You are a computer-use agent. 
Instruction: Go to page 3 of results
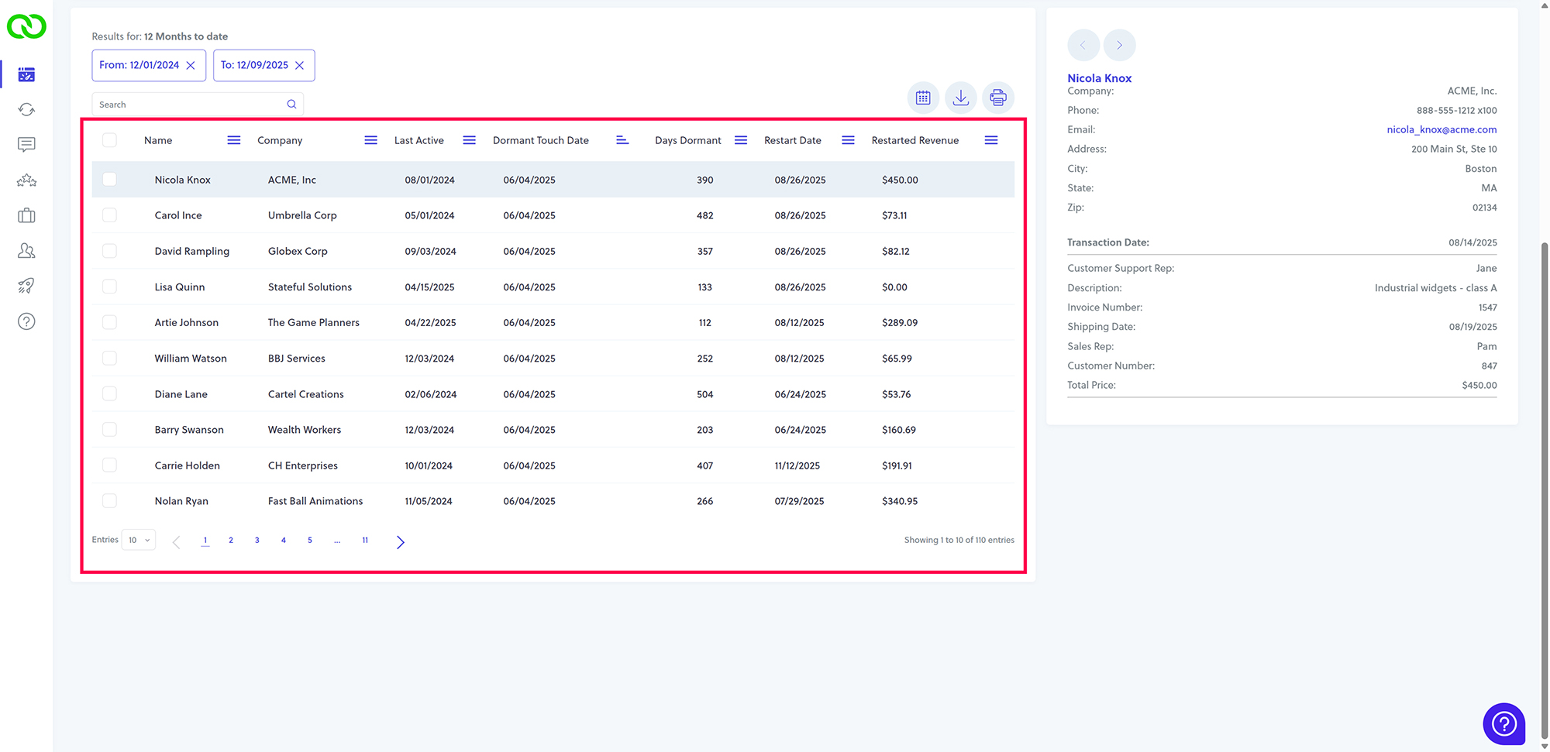tap(257, 541)
